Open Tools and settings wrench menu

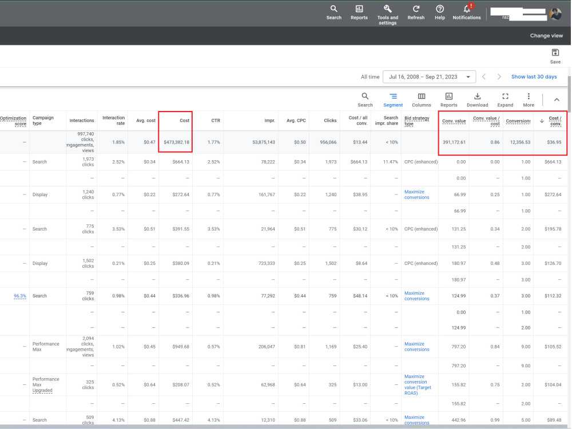387,15
